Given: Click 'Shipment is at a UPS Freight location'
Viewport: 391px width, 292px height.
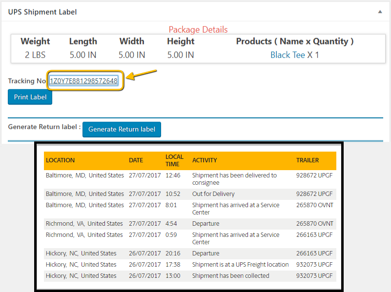Looking at the screenshot, I should coord(240,265).
